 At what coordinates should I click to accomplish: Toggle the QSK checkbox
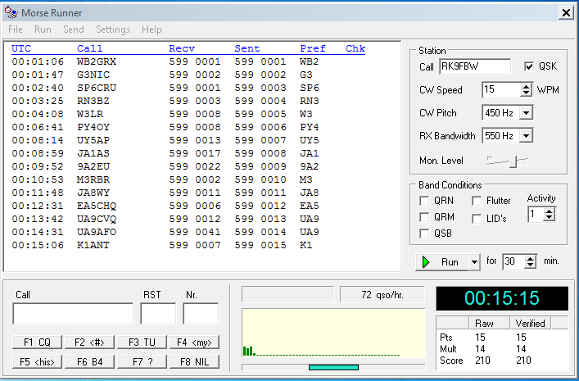point(528,66)
